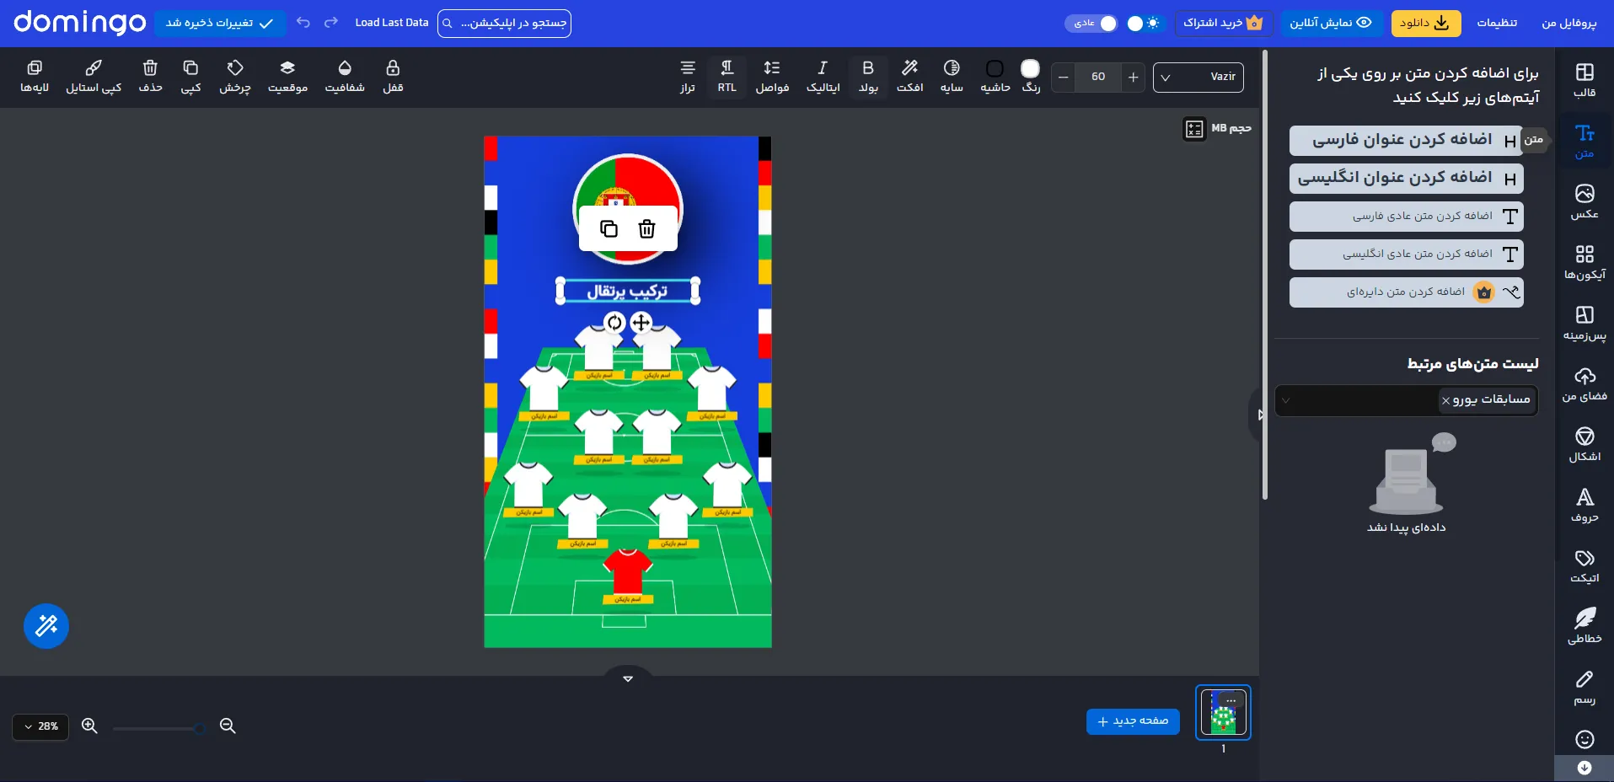Click Load Last Data link
1614x782 pixels.
pos(392,23)
